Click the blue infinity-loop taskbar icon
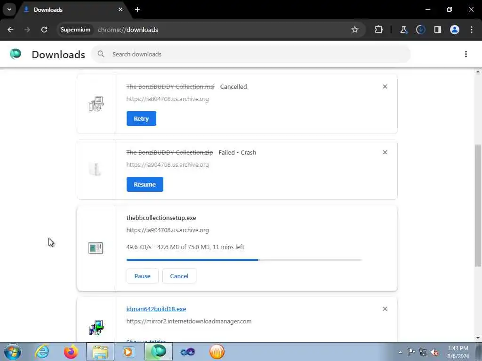 click(187, 352)
